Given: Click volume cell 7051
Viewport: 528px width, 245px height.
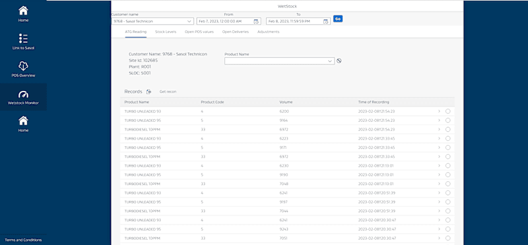Looking at the screenshot, I should click(x=284, y=238).
